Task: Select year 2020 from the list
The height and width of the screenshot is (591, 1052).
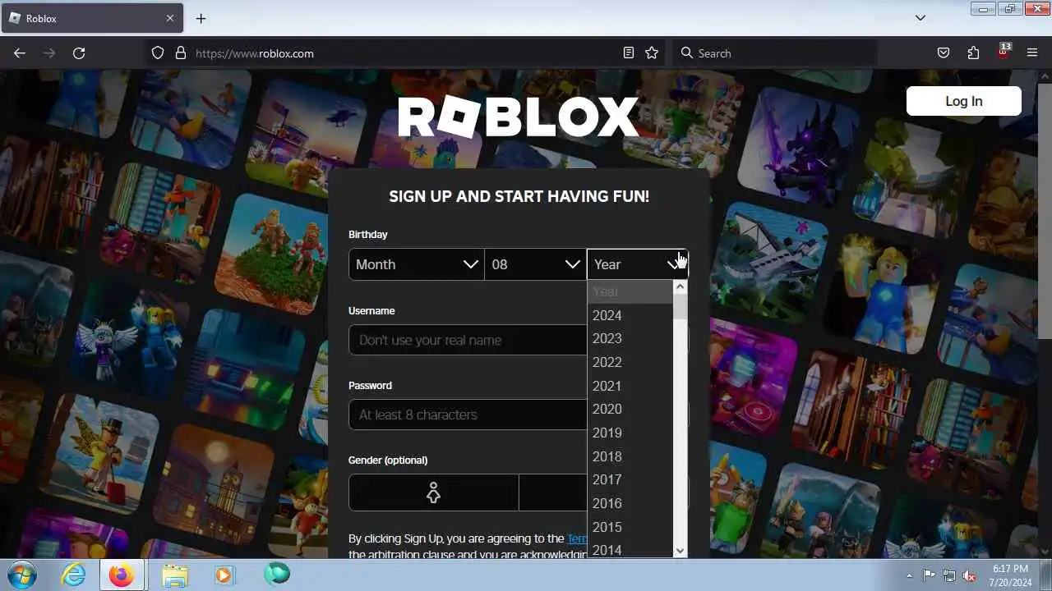Action: coord(630,409)
